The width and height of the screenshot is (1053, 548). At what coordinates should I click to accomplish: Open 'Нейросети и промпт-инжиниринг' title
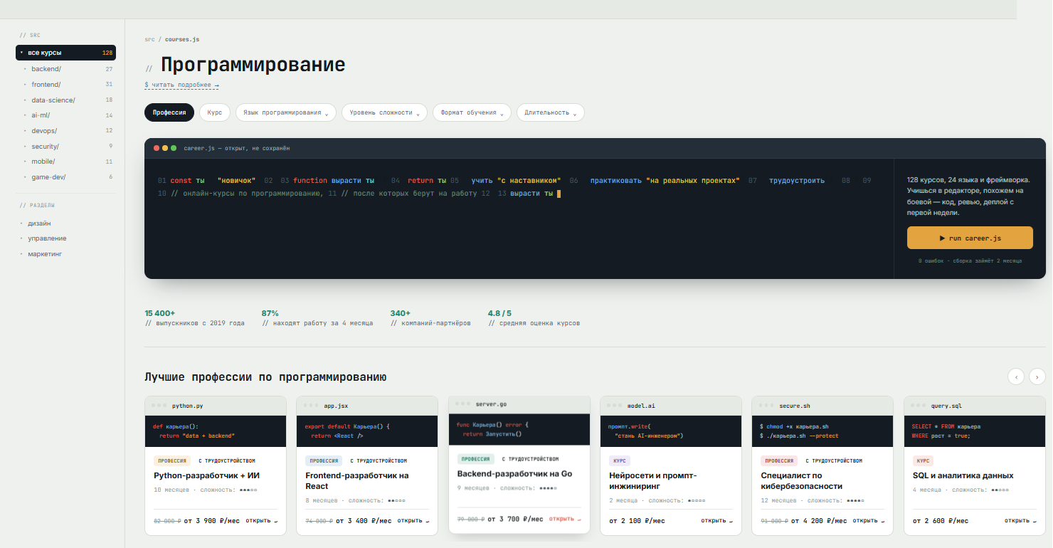pos(653,481)
